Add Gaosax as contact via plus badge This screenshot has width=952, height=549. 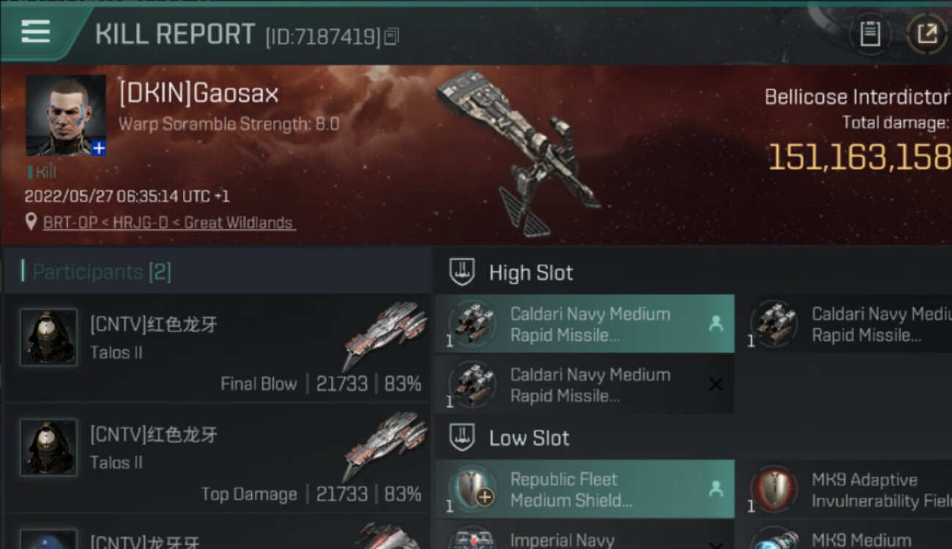click(x=99, y=149)
